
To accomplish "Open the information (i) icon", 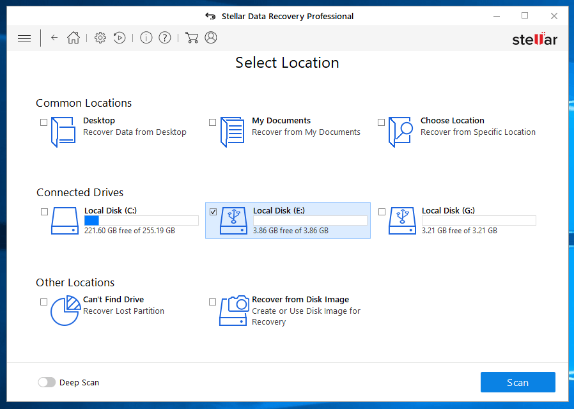I will tap(146, 38).
